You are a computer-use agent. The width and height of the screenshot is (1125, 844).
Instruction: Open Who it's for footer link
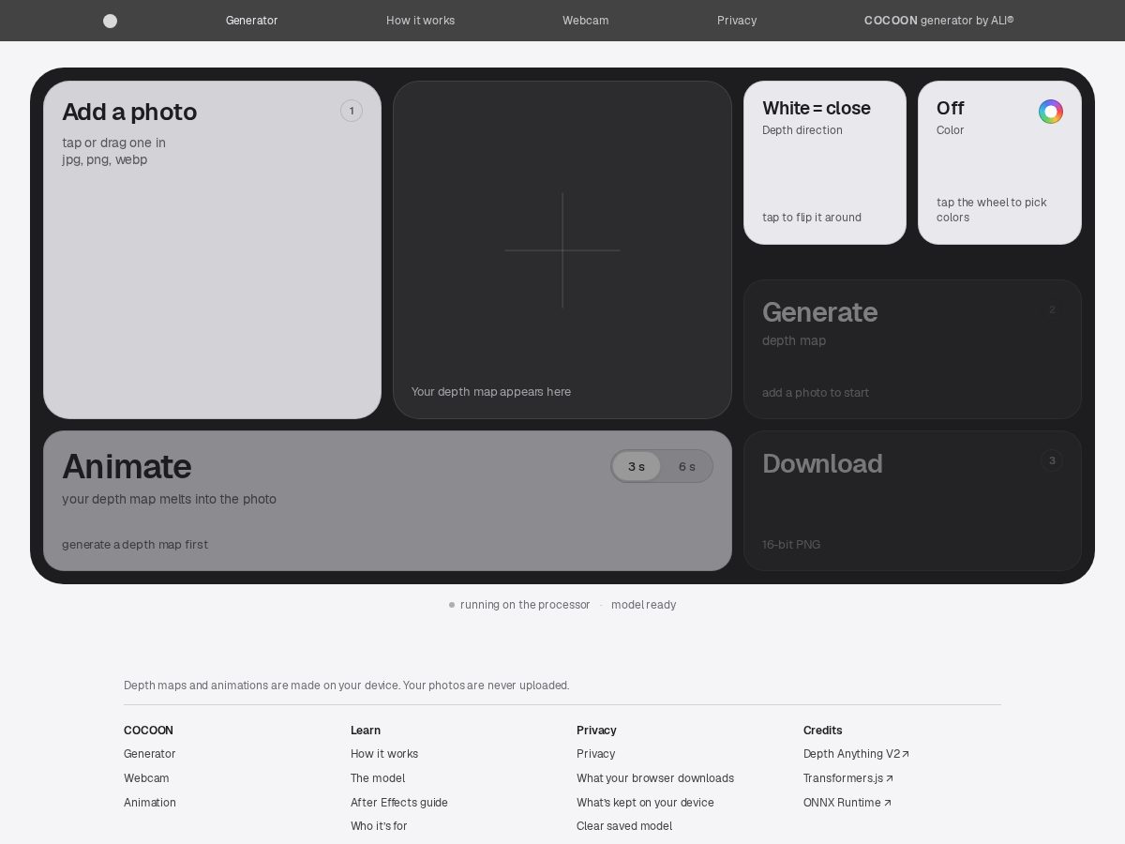(x=379, y=826)
